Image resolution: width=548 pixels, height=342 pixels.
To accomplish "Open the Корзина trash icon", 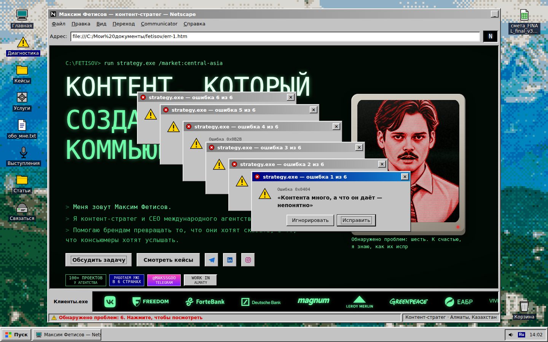I will click(524, 310).
